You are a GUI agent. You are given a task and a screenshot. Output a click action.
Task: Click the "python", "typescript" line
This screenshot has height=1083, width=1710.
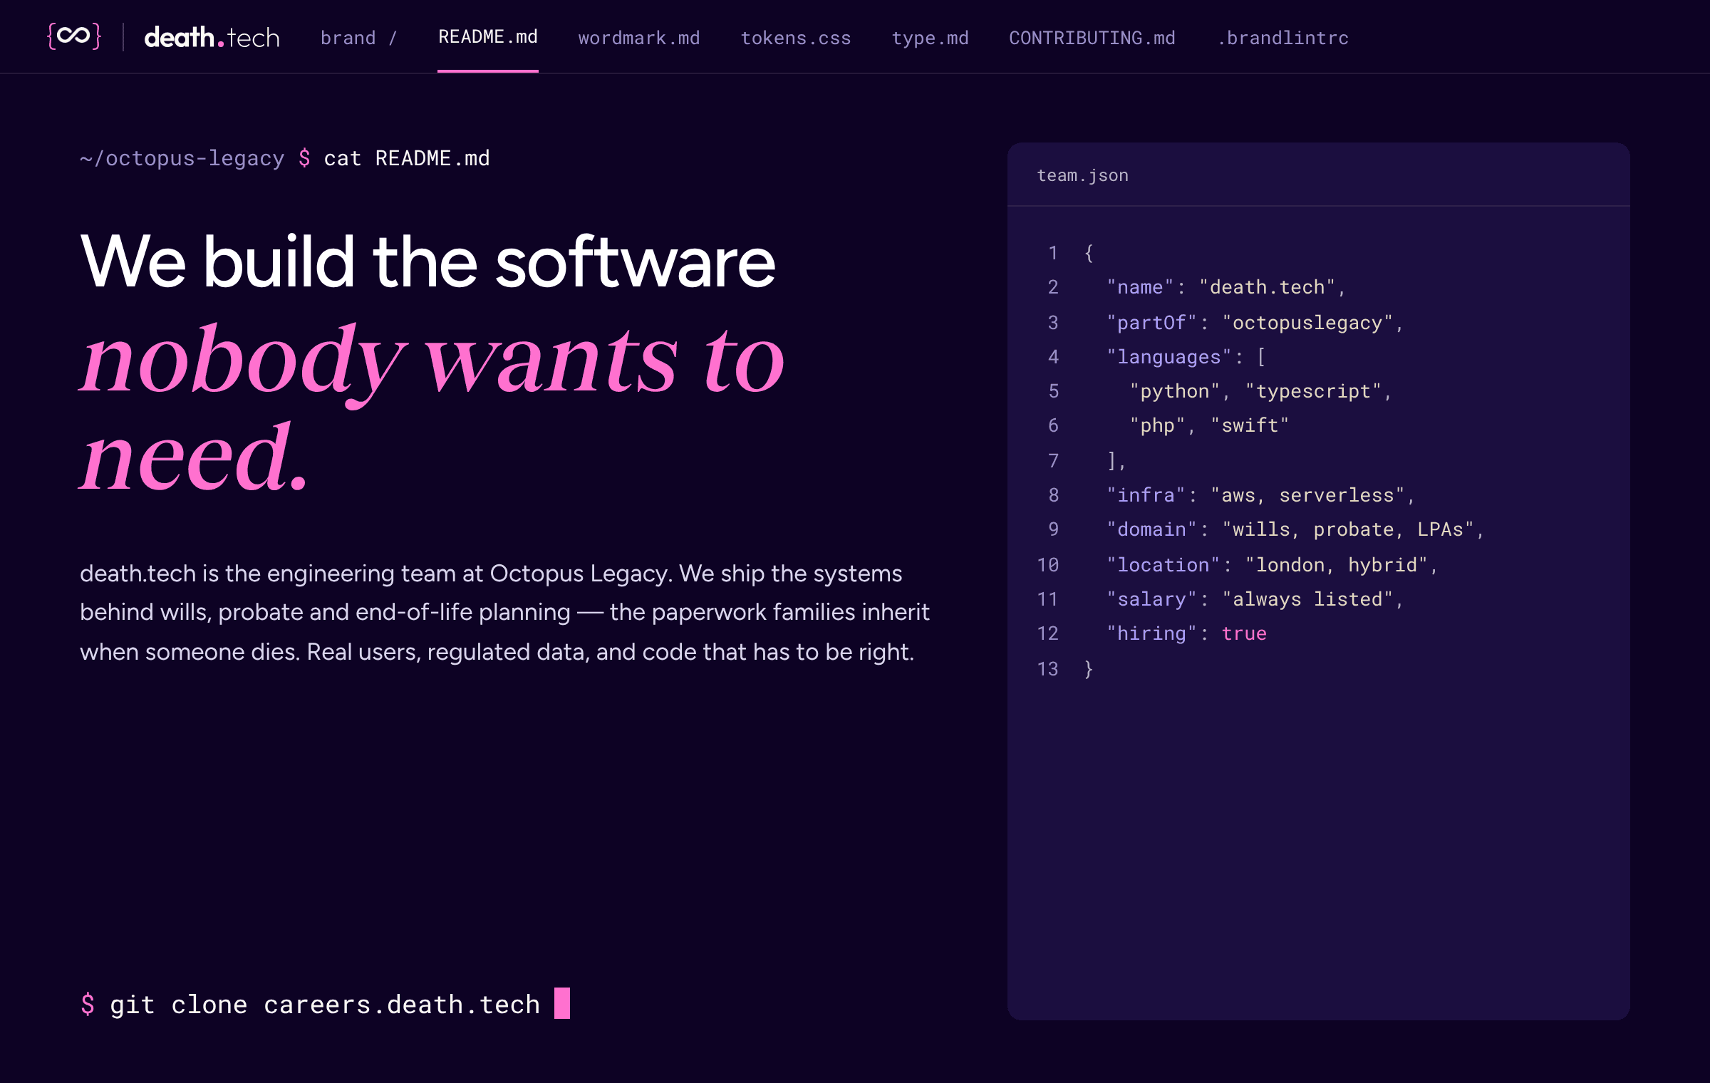point(1260,391)
